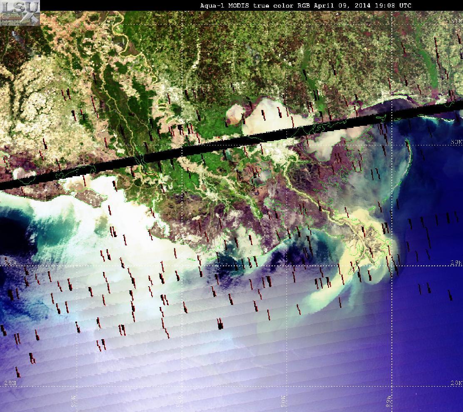Select the small round lake left of large lake
Image resolution: width=463 pixels, height=412 pixels.
235,115
